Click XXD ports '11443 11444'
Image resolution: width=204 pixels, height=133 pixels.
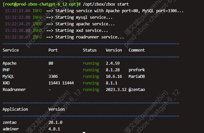click(61, 83)
